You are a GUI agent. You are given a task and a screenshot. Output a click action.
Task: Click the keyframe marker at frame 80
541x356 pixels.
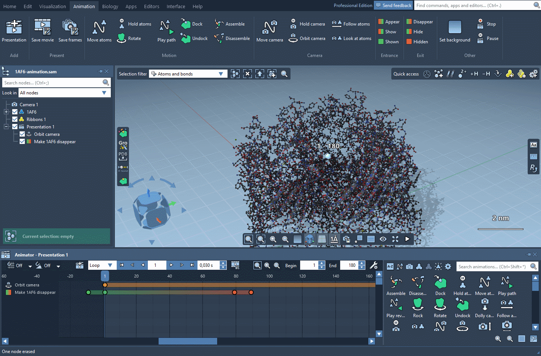pos(235,292)
